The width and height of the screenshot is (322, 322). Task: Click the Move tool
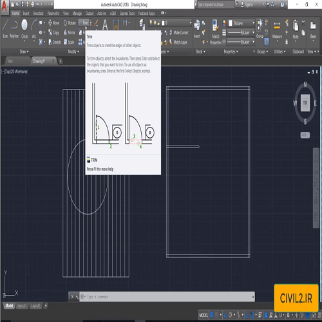(x=53, y=23)
